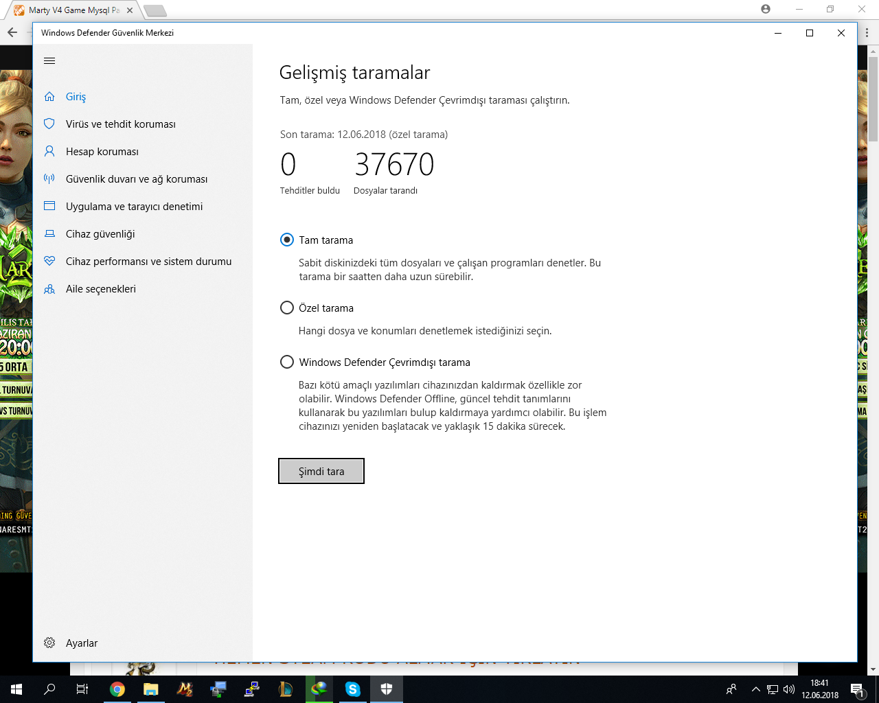Click the Windows Defender shield taskbar icon
Image resolution: width=879 pixels, height=703 pixels.
pyautogui.click(x=387, y=689)
